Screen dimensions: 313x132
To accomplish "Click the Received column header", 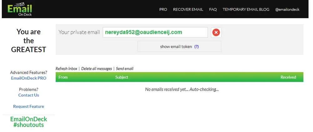I will pos(288,77).
